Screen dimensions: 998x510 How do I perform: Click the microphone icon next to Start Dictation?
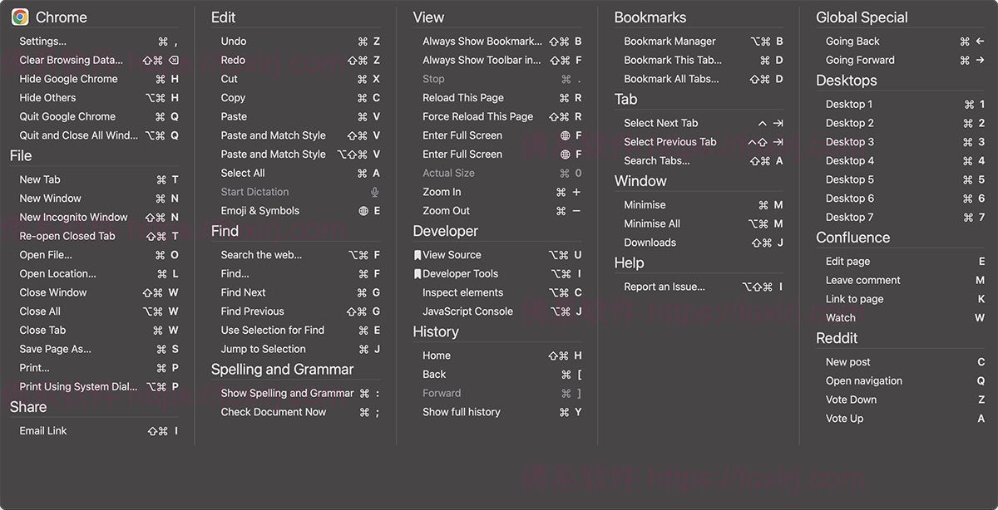375,192
